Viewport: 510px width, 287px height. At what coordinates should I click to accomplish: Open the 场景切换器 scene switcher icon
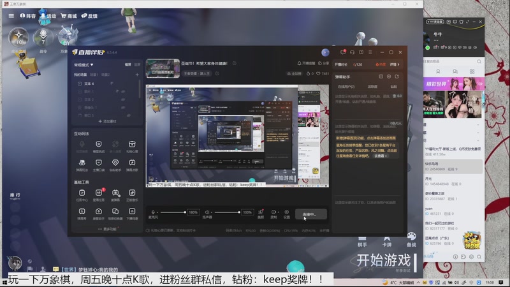pos(115,211)
